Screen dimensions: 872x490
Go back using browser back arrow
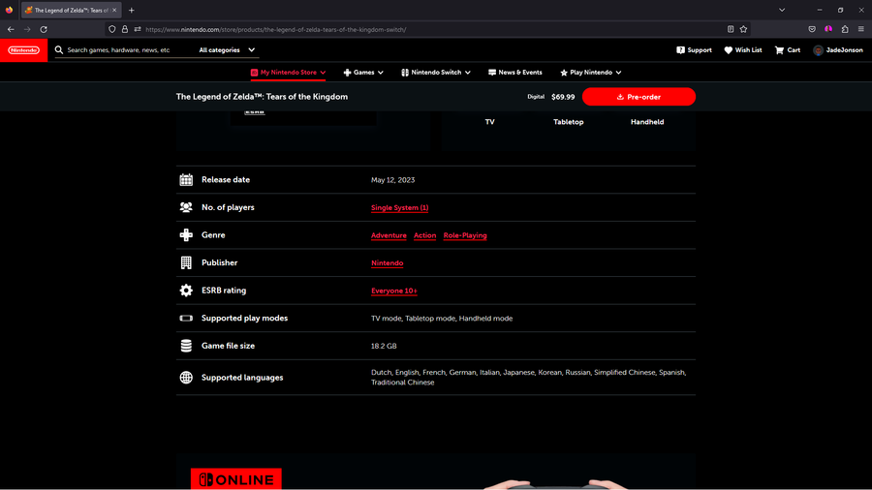(x=11, y=29)
